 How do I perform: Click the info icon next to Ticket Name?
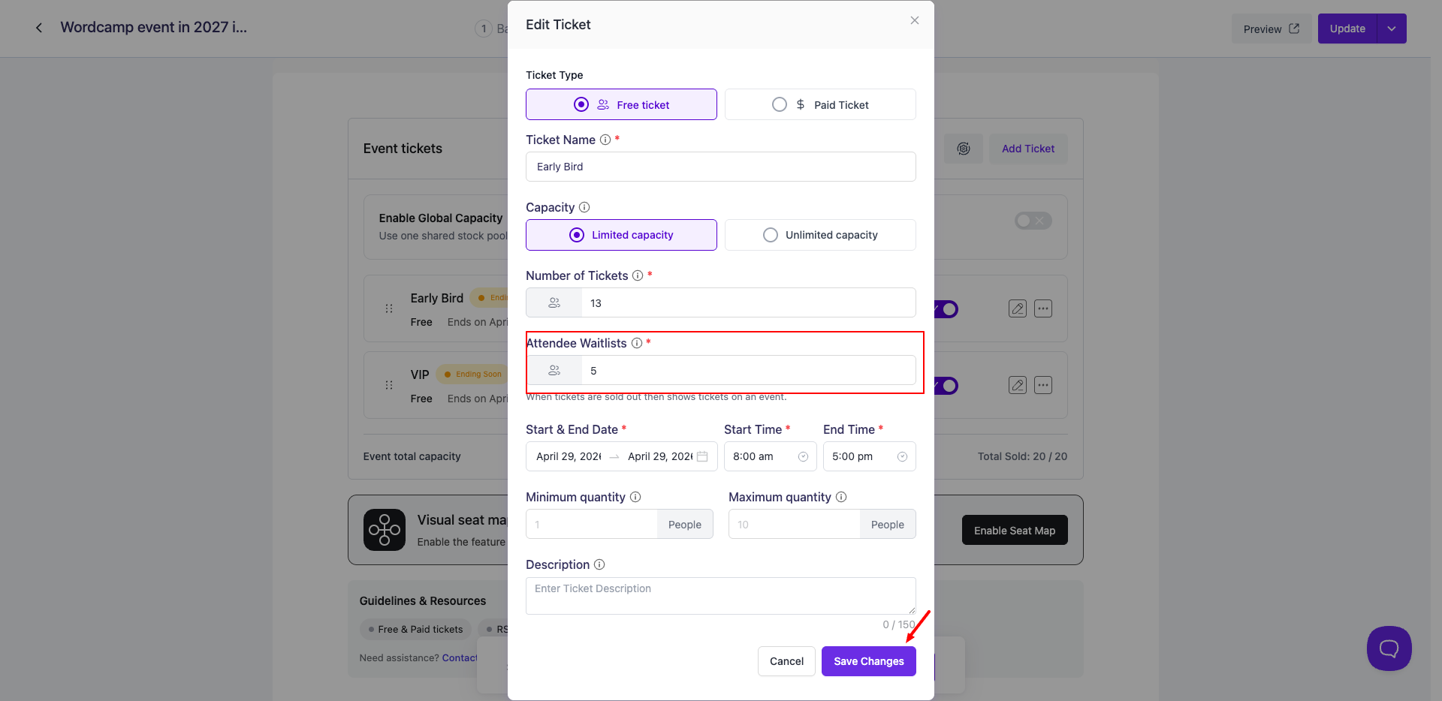pyautogui.click(x=605, y=140)
